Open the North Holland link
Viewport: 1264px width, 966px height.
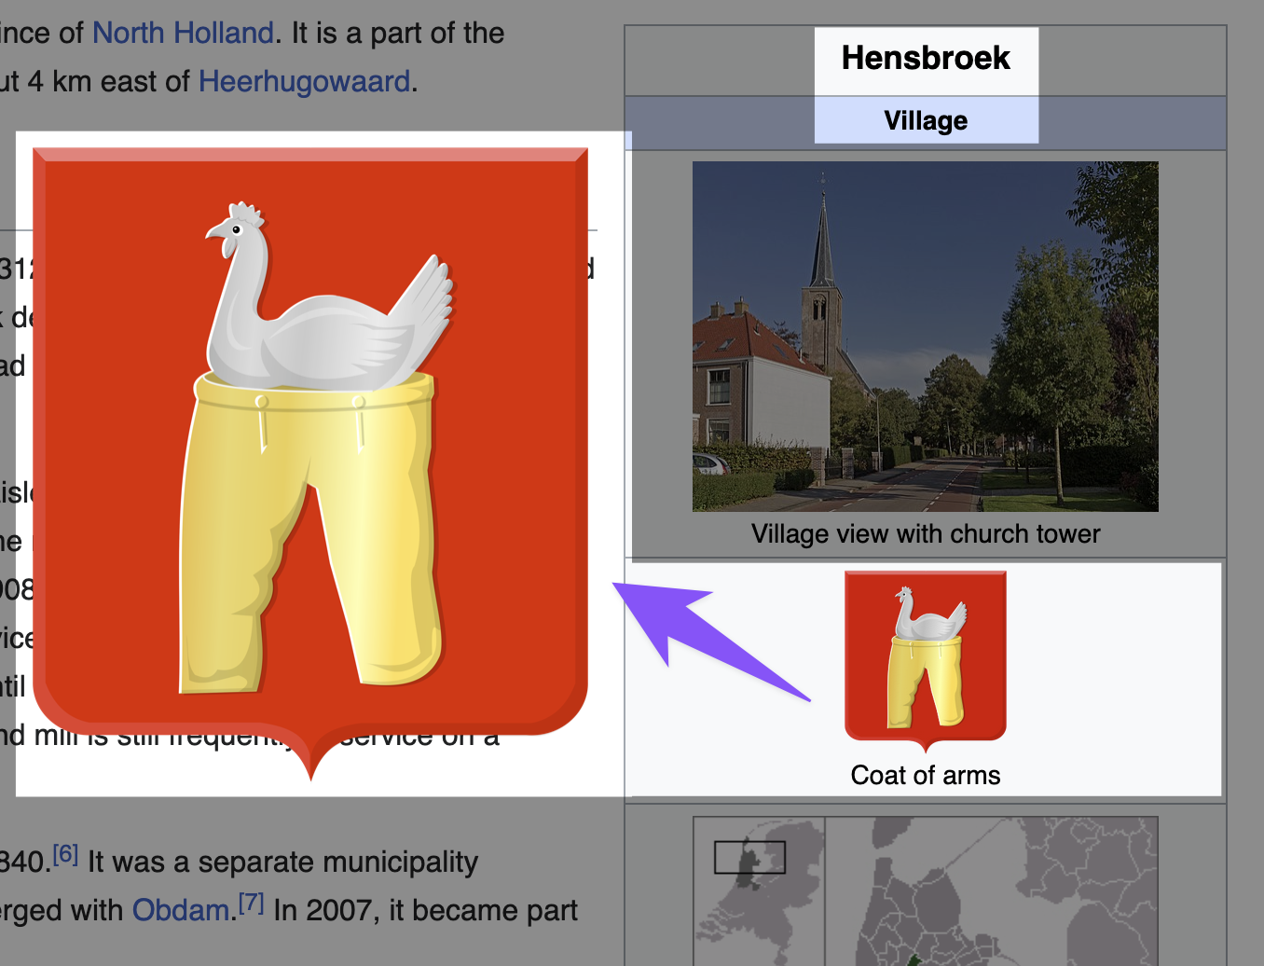point(182,33)
